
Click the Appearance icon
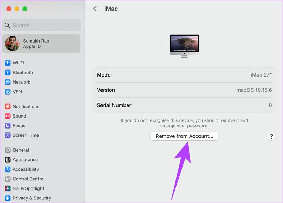7,159
